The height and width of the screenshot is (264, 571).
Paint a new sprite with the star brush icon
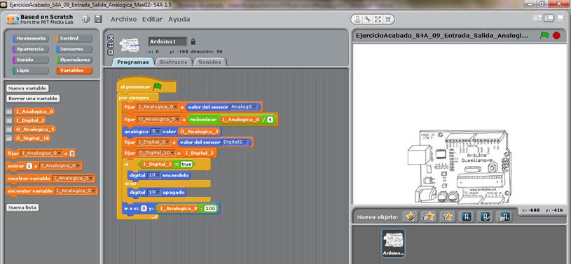point(411,217)
